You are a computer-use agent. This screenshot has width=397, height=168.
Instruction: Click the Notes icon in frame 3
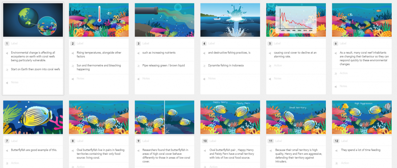[x=138, y=79]
